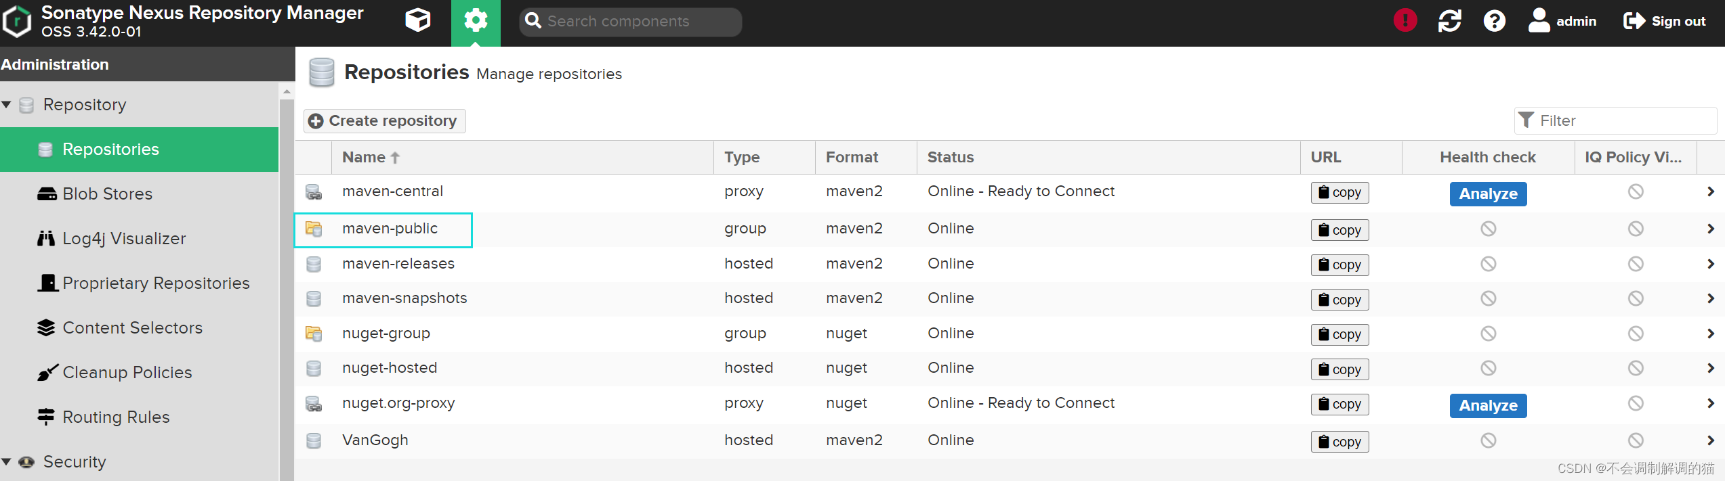Open nuget-group row chevron
This screenshot has width=1725, height=481.
point(1710,334)
